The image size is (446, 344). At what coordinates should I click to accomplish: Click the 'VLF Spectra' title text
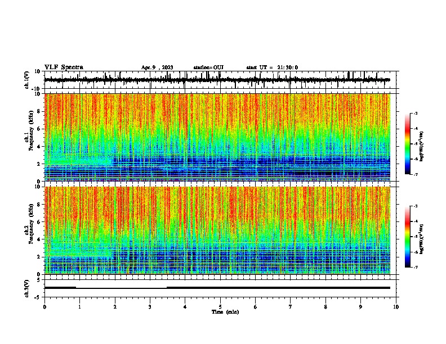(x=64, y=67)
